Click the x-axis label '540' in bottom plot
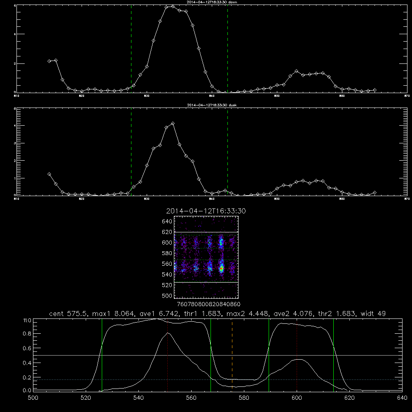The image size is (412, 412). [x=138, y=398]
